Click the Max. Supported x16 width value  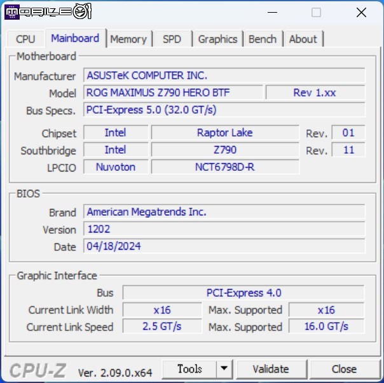tap(326, 310)
